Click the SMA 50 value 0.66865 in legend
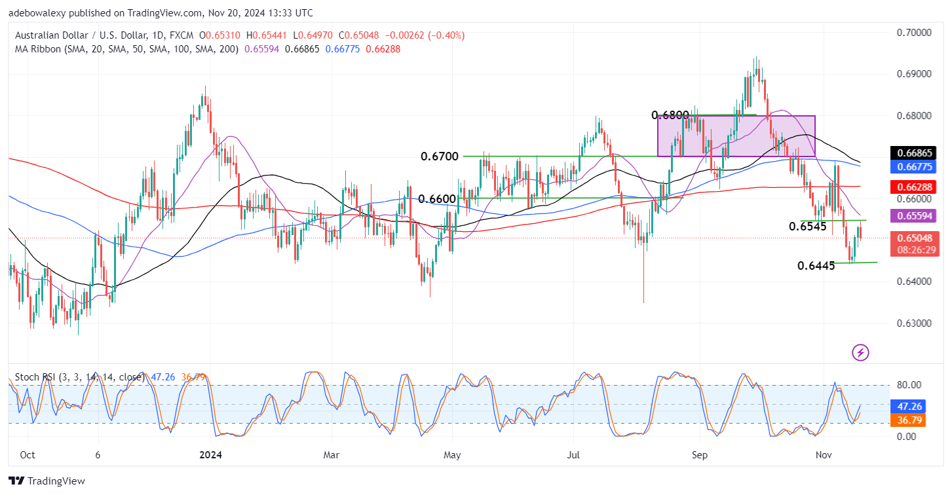Viewport: 952px width, 495px height. pyautogui.click(x=302, y=49)
